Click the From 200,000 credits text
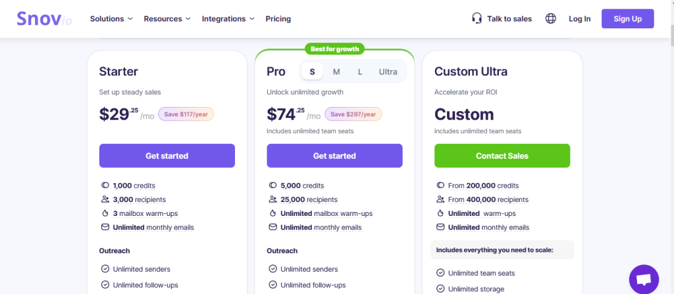Viewport: 674px width, 294px height. pyautogui.click(x=484, y=186)
